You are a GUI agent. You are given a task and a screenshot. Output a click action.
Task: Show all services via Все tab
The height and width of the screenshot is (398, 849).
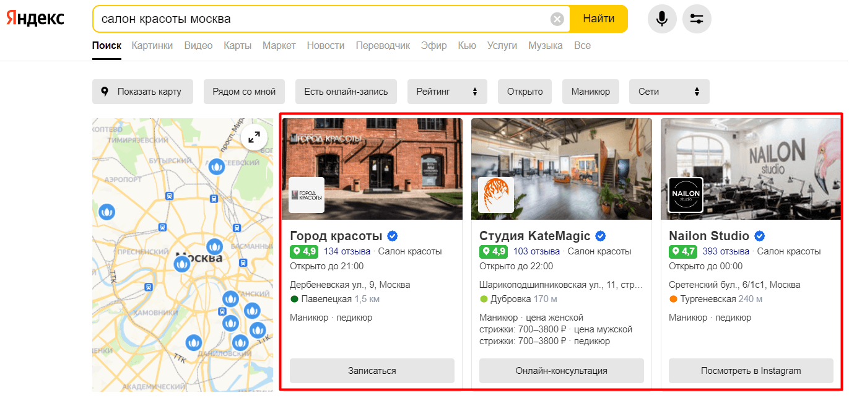tap(582, 45)
